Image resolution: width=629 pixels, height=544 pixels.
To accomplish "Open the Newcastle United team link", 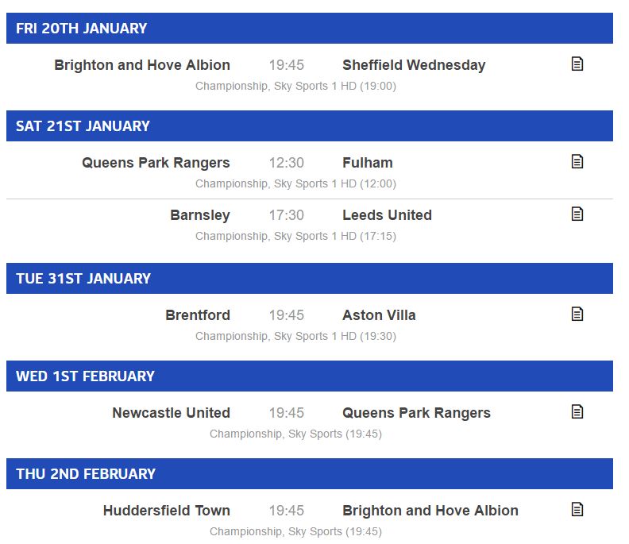I will pos(172,413).
